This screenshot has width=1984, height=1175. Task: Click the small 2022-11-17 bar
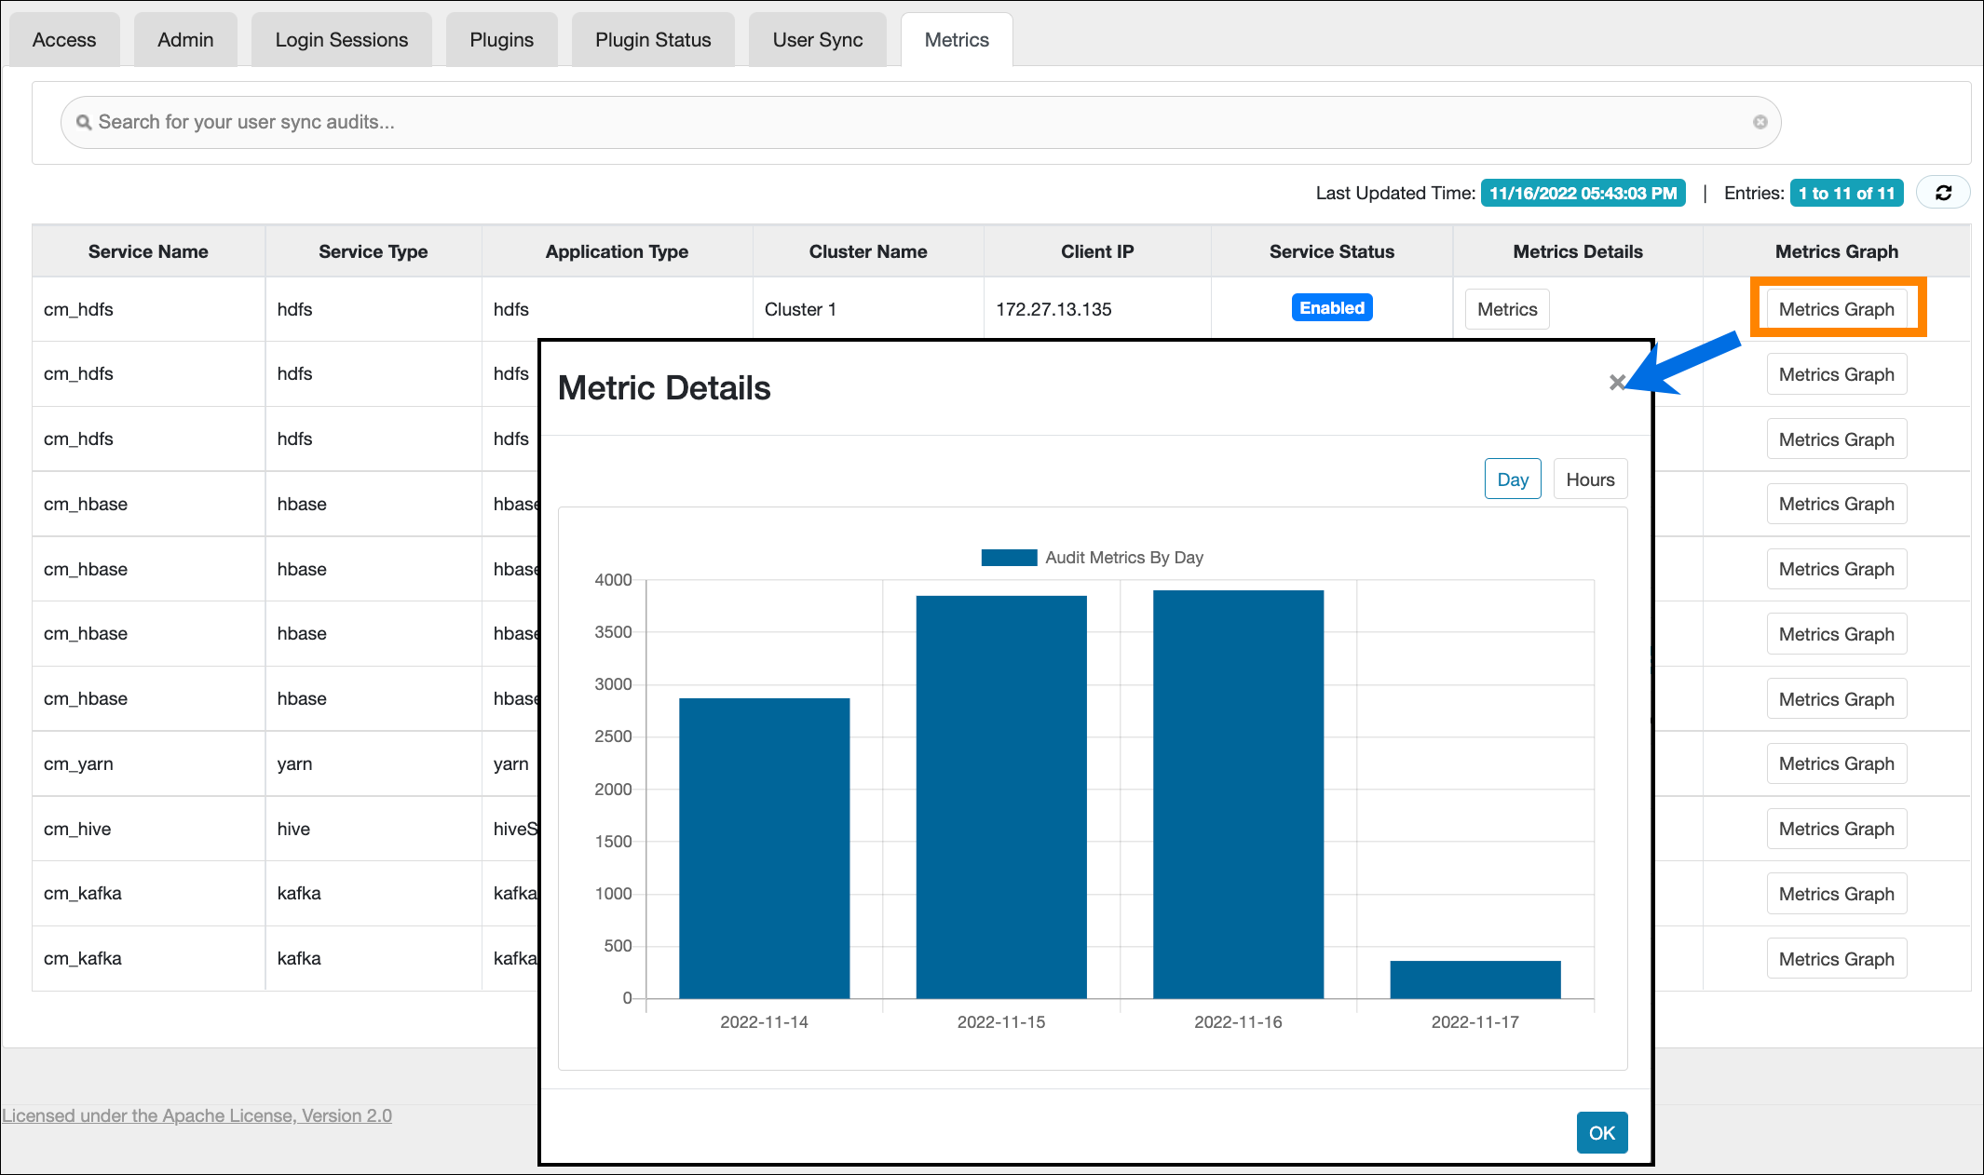(x=1474, y=979)
